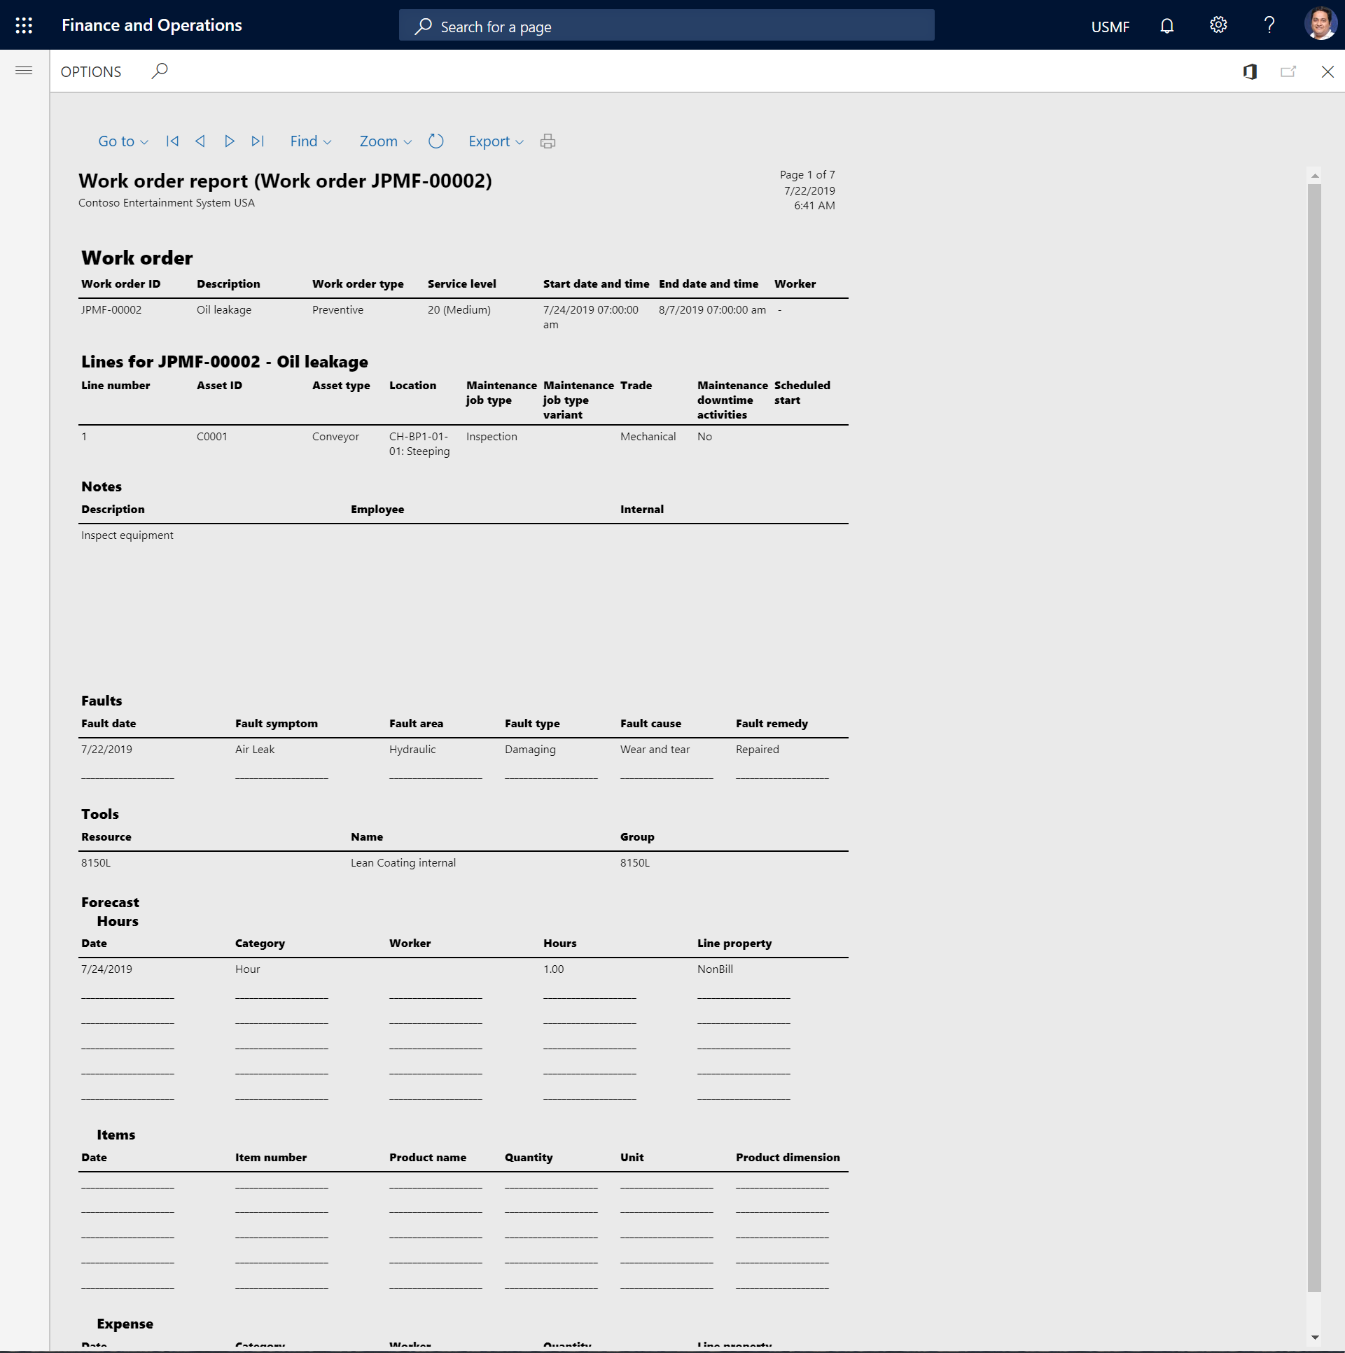1345x1353 pixels.
Task: Click the Conveyor asset type
Action: tap(335, 436)
